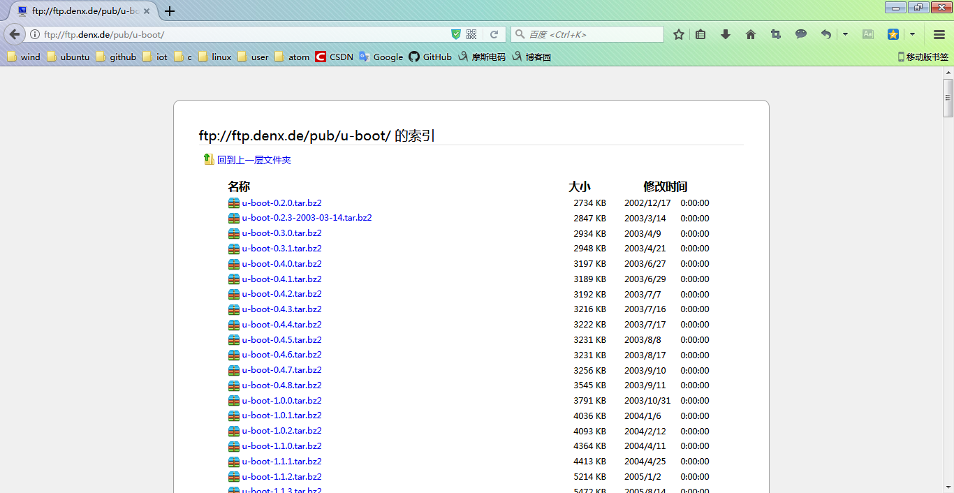The height and width of the screenshot is (493, 954).
Task: Expand dropdown arrow beside blue star icon
Action: [912, 34]
